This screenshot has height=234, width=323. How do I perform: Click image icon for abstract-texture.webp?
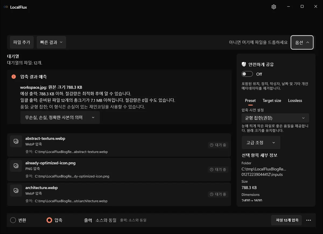coord(16,141)
